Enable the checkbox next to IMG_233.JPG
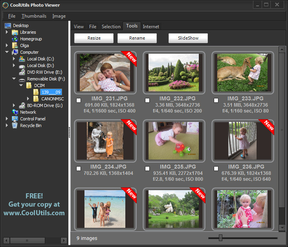This screenshot has width=288, height=247. pos(216,100)
